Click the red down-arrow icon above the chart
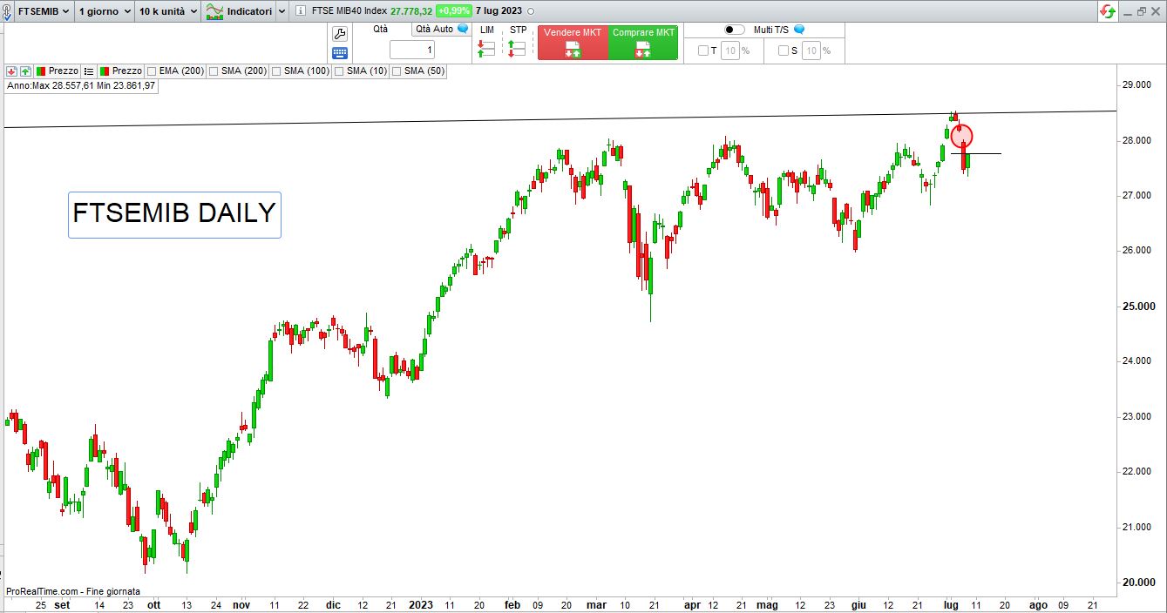Screen dimensions: 1167x613 11,71
